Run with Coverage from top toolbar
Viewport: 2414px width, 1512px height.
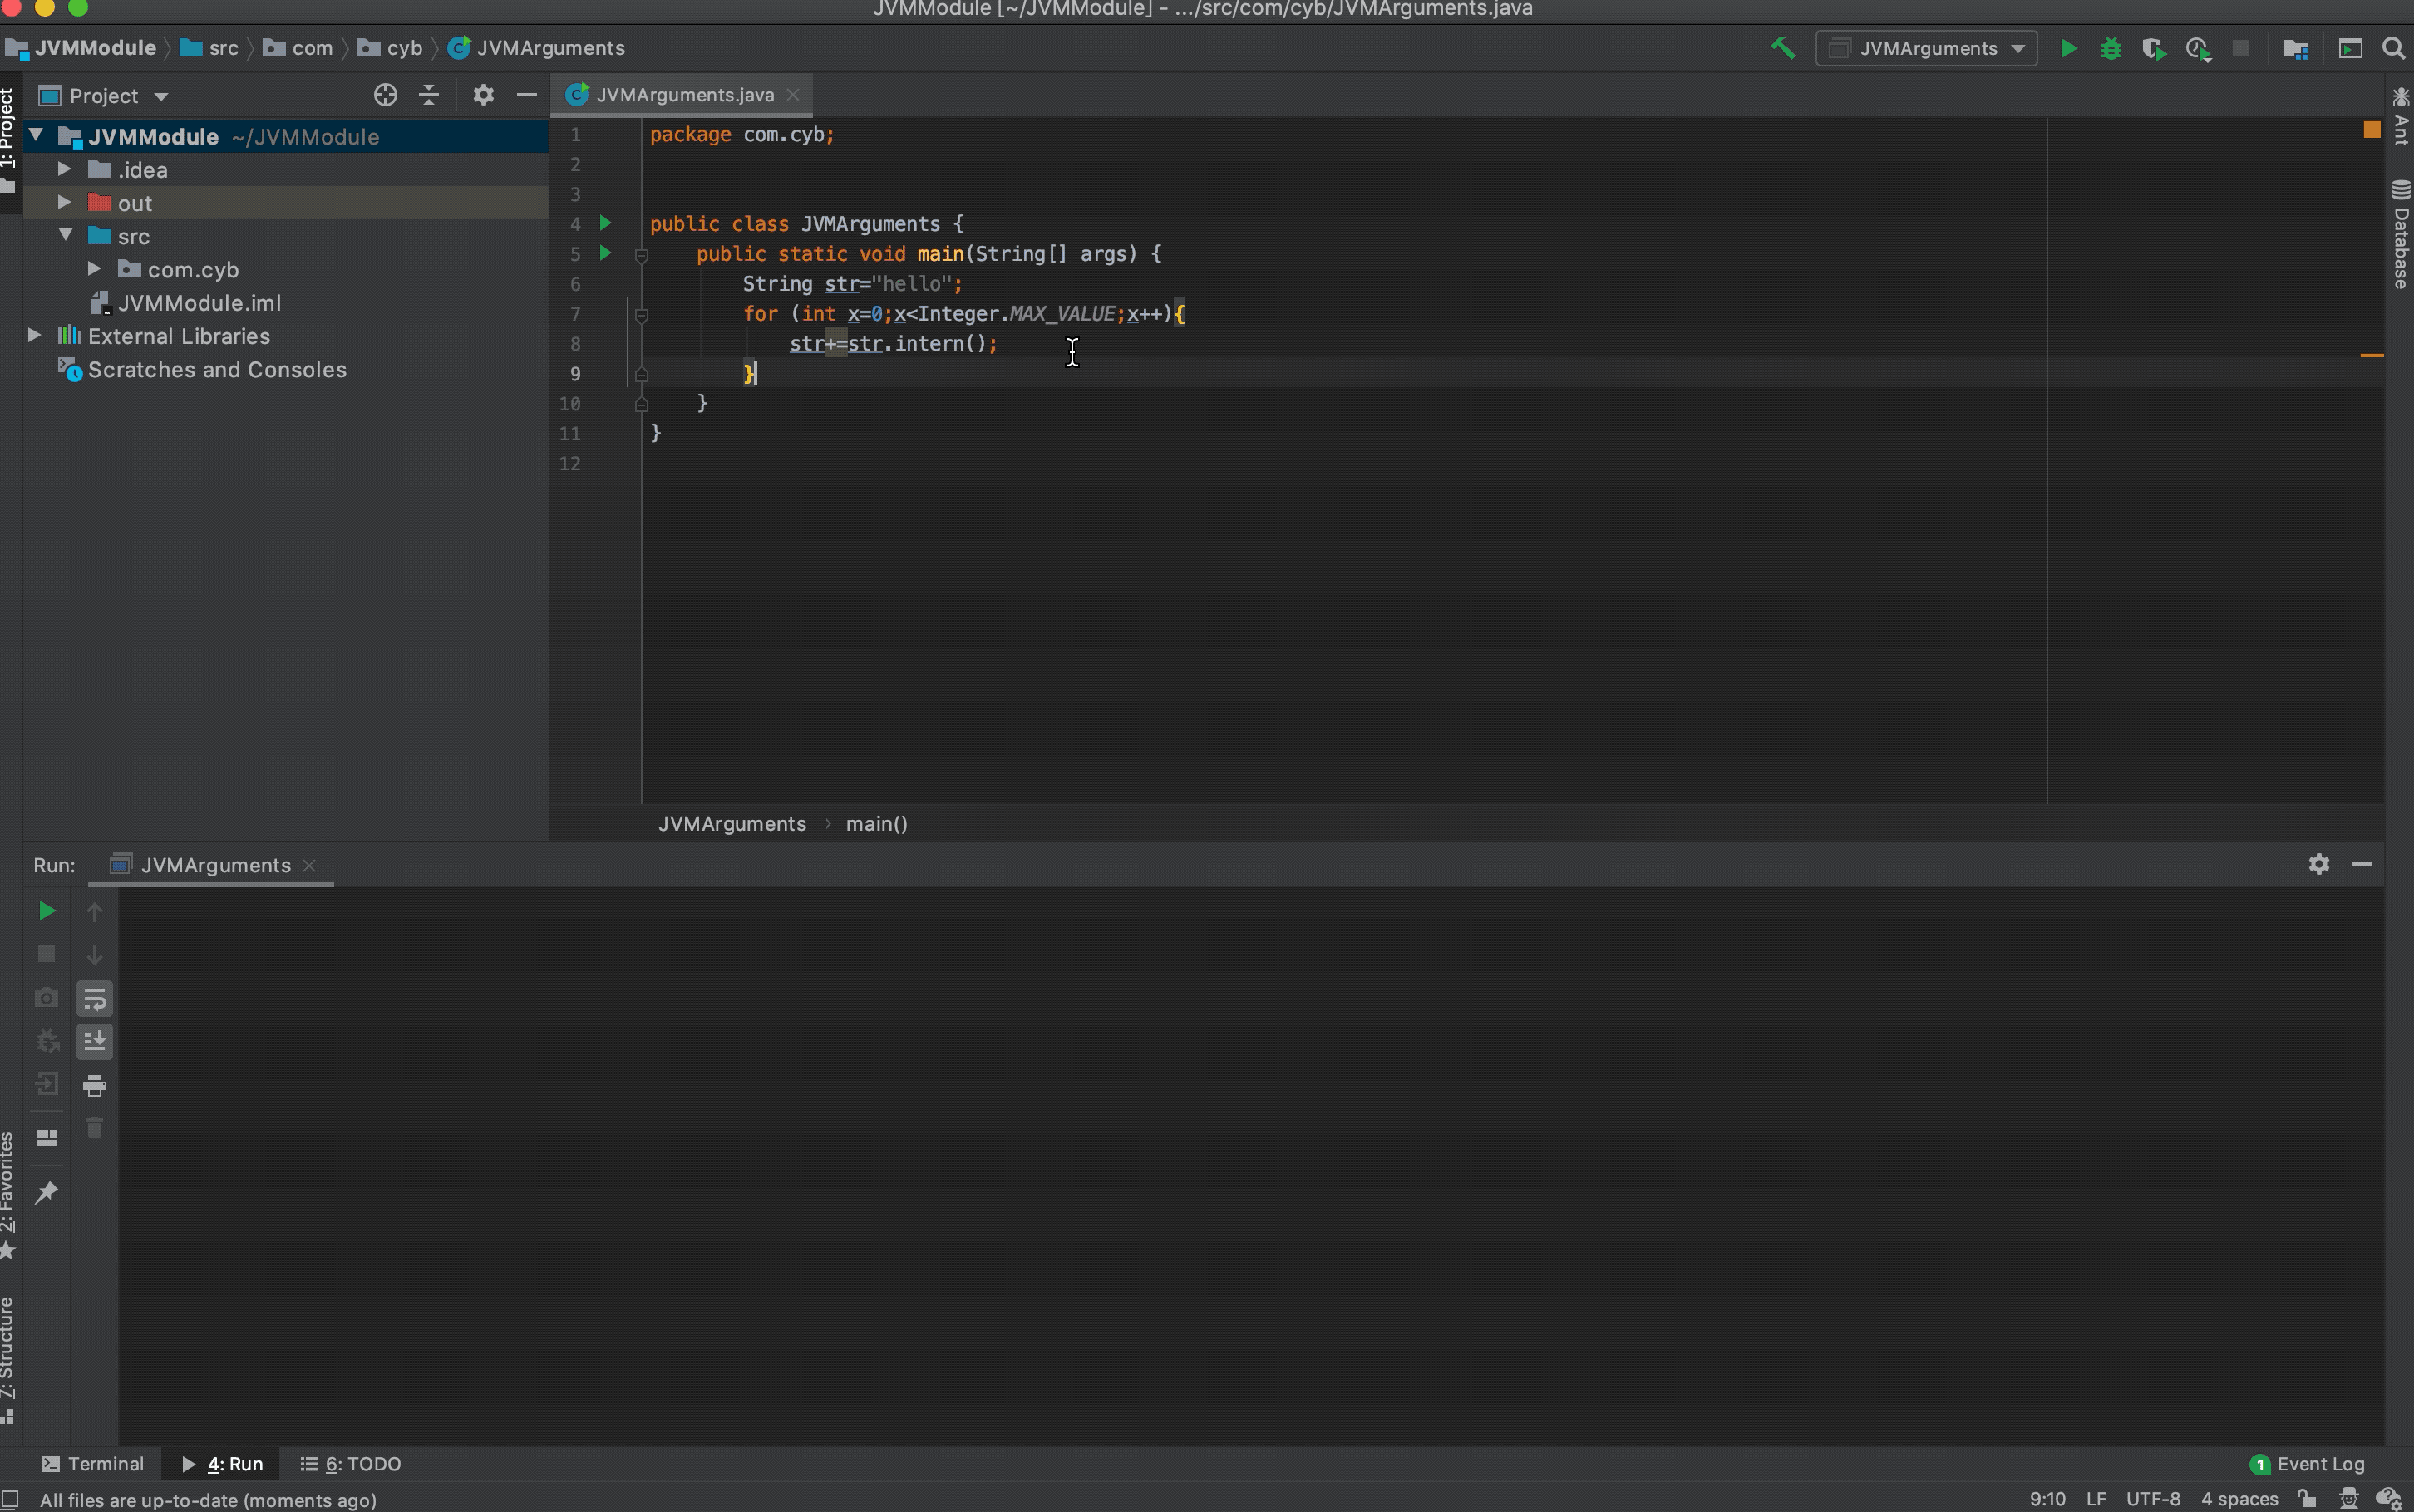2154,48
